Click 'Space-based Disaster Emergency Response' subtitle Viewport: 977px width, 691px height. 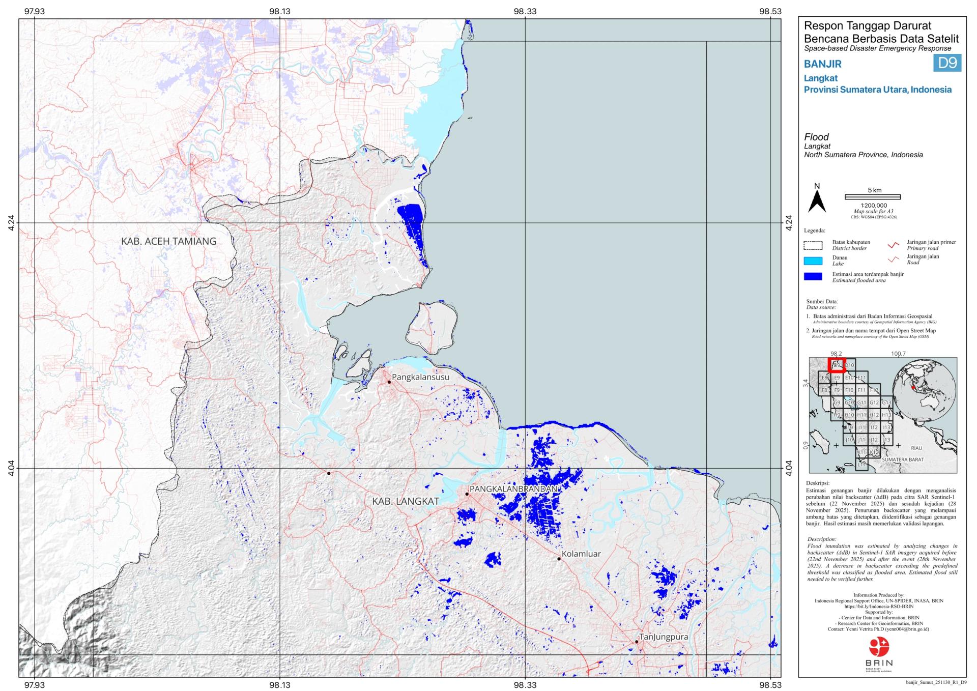pyautogui.click(x=877, y=49)
